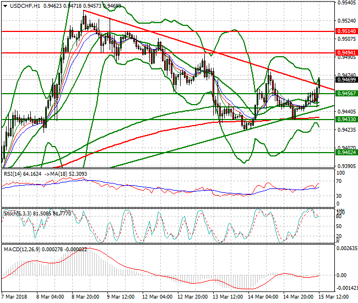Select the red 0.94941 price level tag
Screen dimensions: 358x303
click(346, 53)
